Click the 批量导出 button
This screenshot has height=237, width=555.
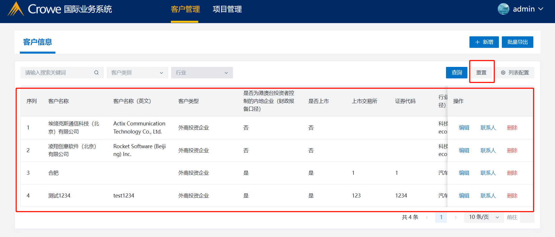(x=517, y=42)
